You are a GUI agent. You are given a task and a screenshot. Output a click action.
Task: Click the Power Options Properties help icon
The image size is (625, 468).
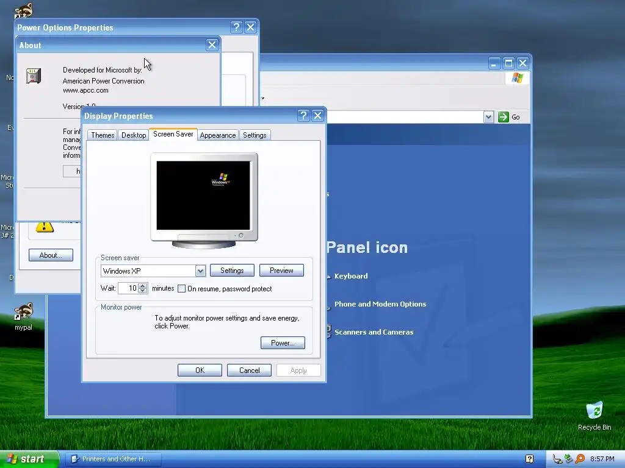point(236,27)
